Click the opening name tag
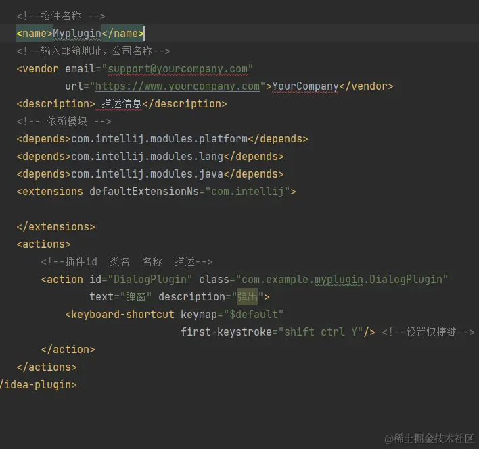This screenshot has height=449, width=479. (35, 34)
